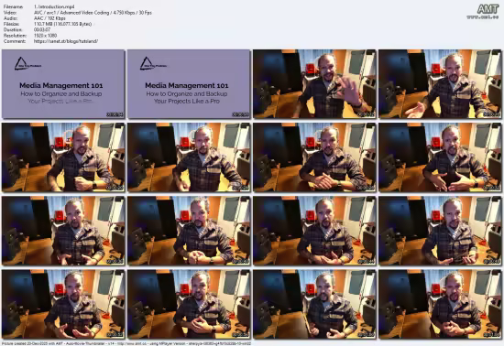Click the 'Filename:' label
504x346 pixels.
point(13,6)
